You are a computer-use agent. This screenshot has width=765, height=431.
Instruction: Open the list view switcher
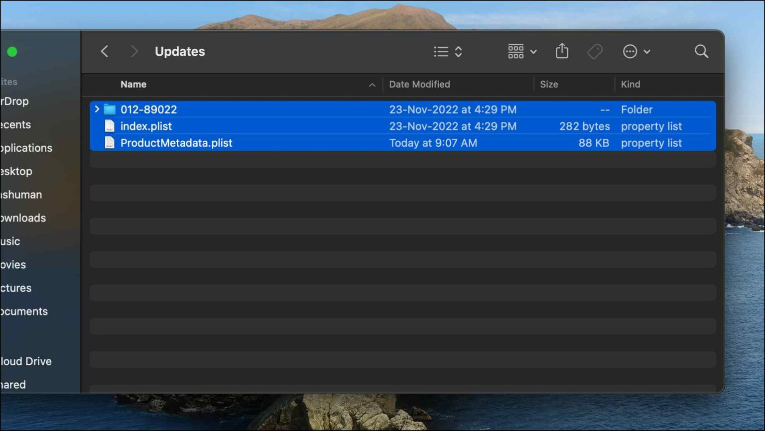pyautogui.click(x=448, y=51)
